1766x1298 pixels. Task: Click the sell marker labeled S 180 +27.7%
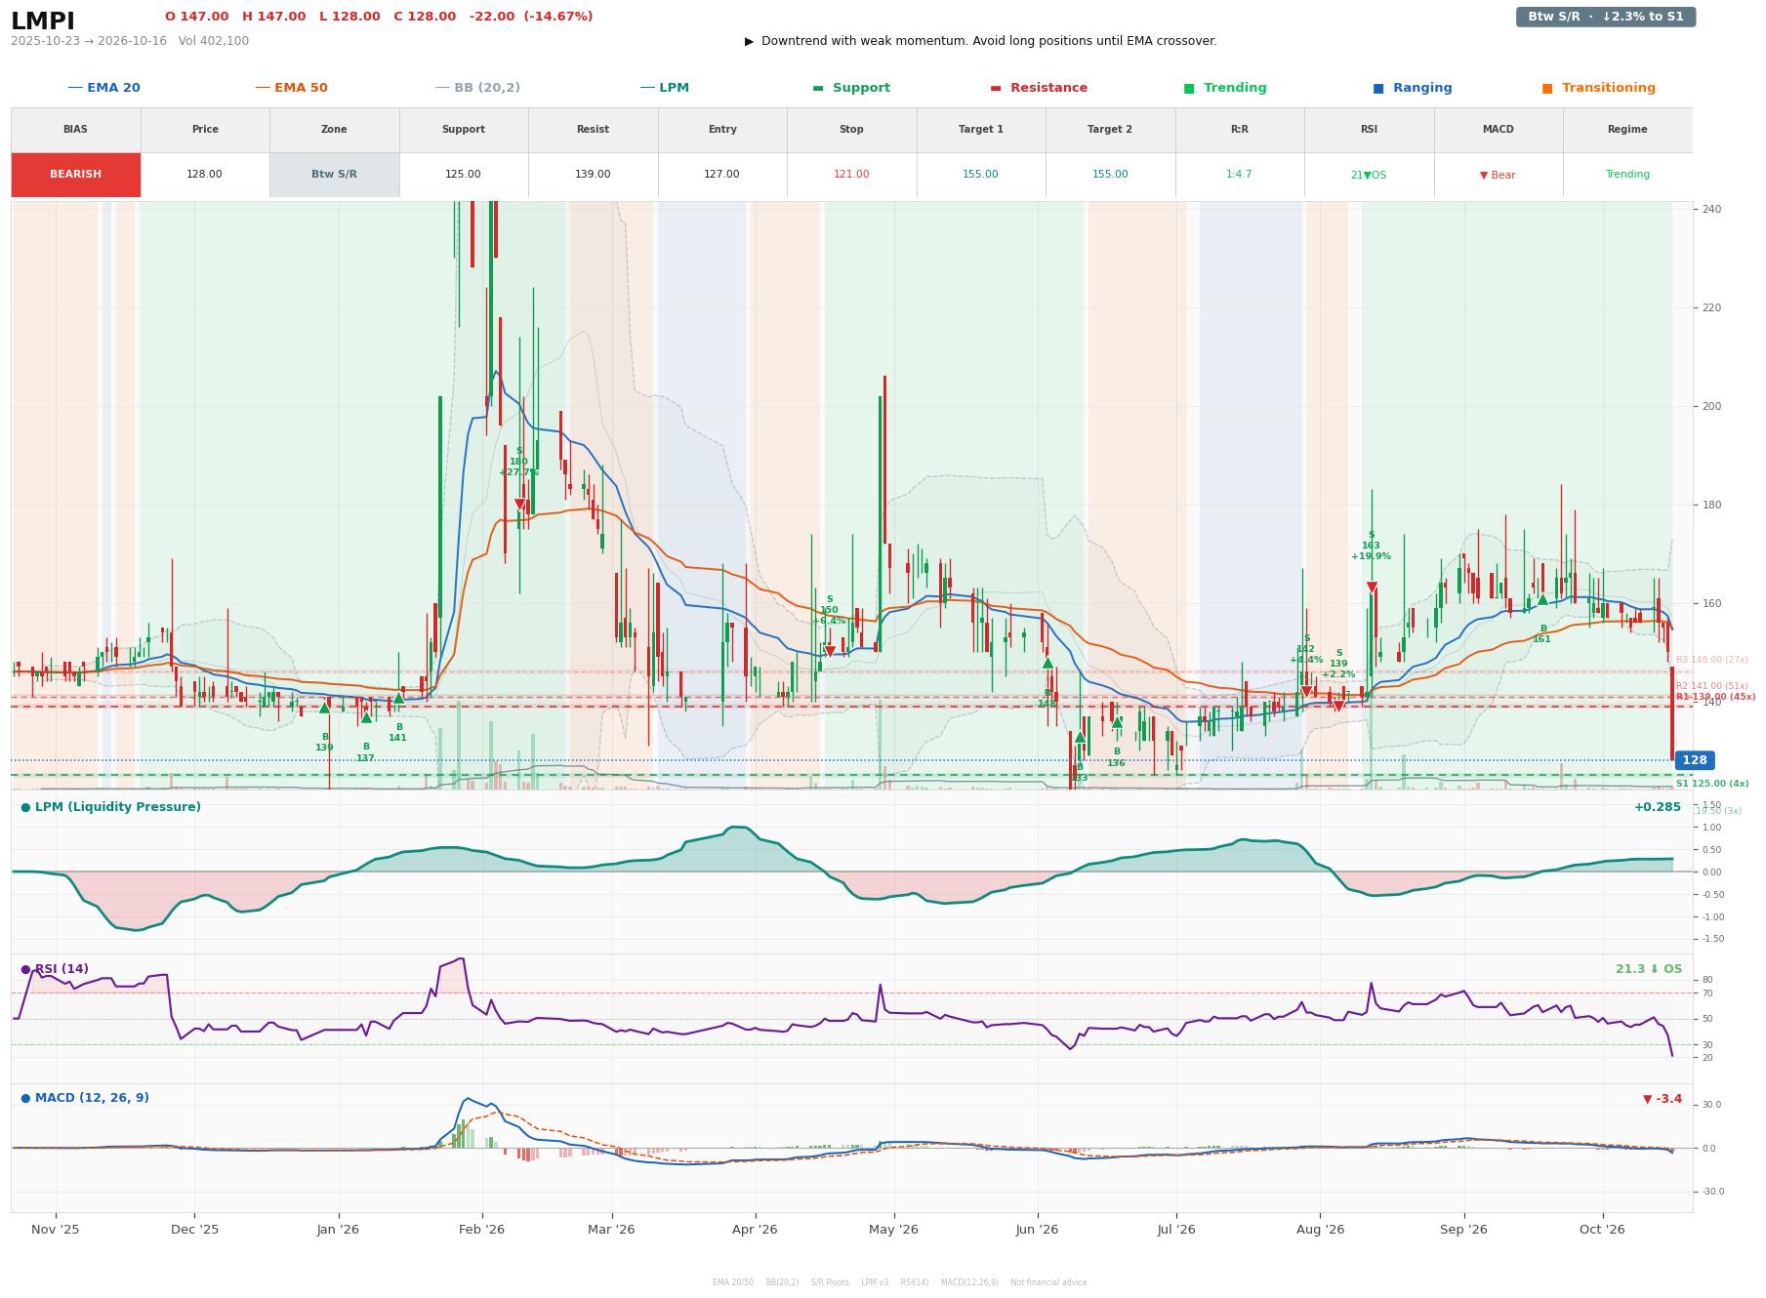coord(519,505)
